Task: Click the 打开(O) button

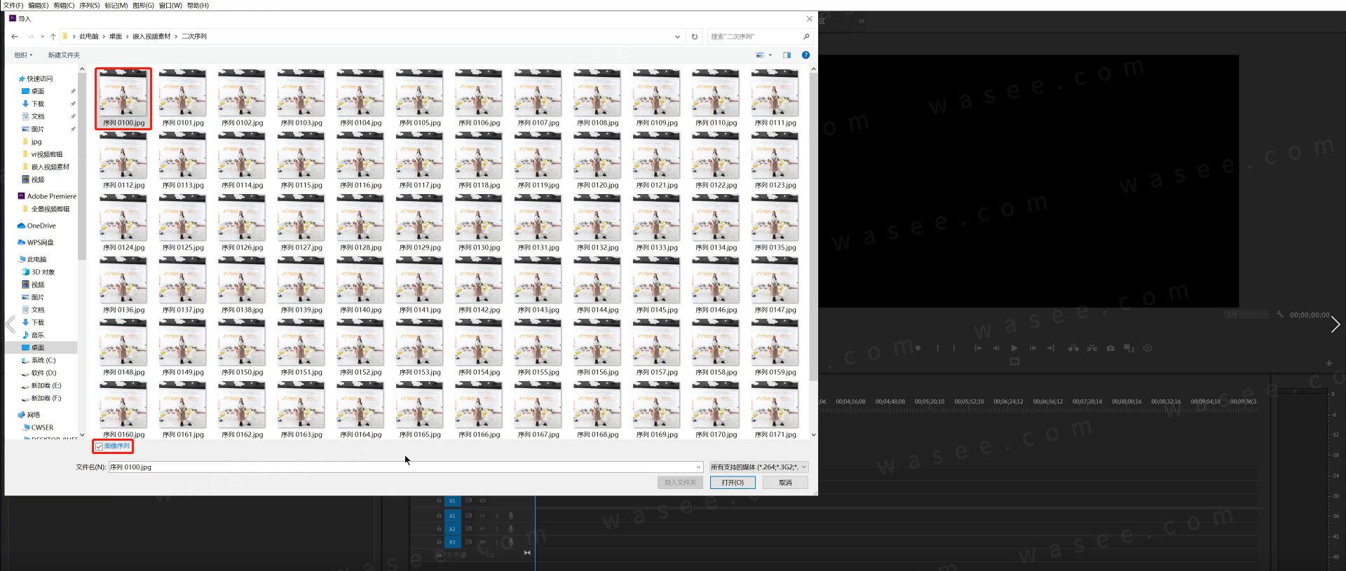Action: (x=733, y=483)
